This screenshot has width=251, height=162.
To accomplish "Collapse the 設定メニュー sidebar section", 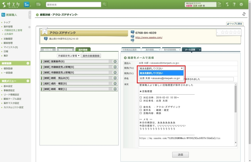I will pos(28,81).
